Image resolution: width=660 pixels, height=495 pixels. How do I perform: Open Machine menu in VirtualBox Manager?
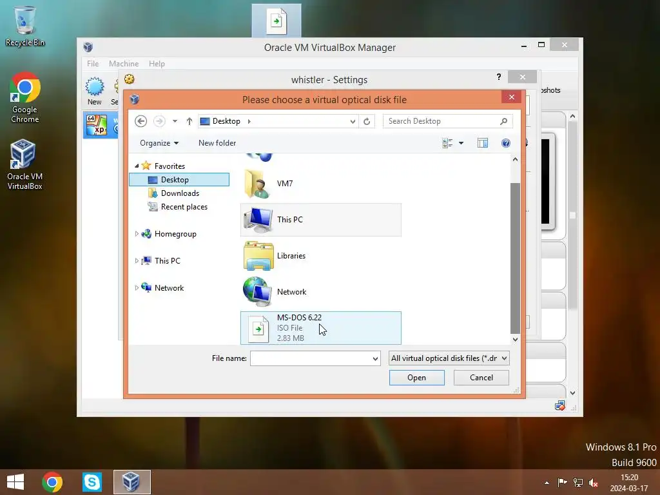click(124, 64)
